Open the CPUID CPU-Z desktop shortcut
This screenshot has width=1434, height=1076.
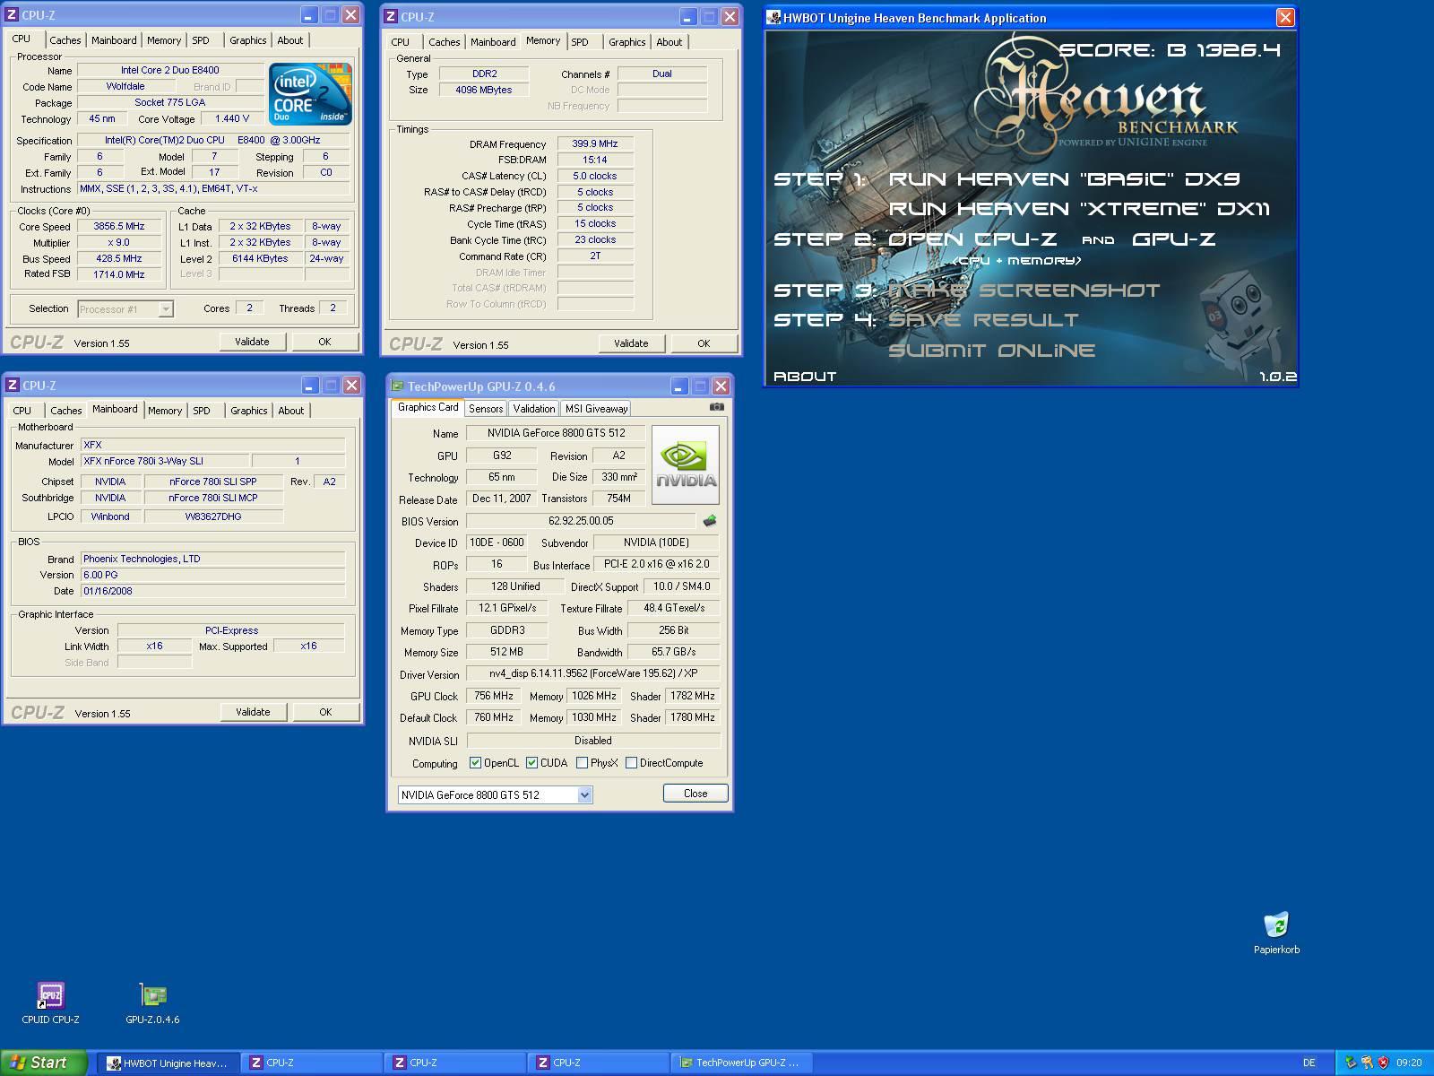[50, 1002]
